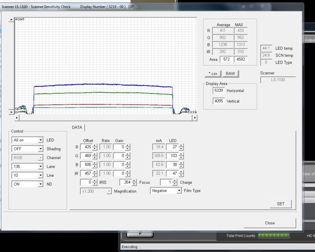Expand the ND dropdown set to ON

[28, 184]
